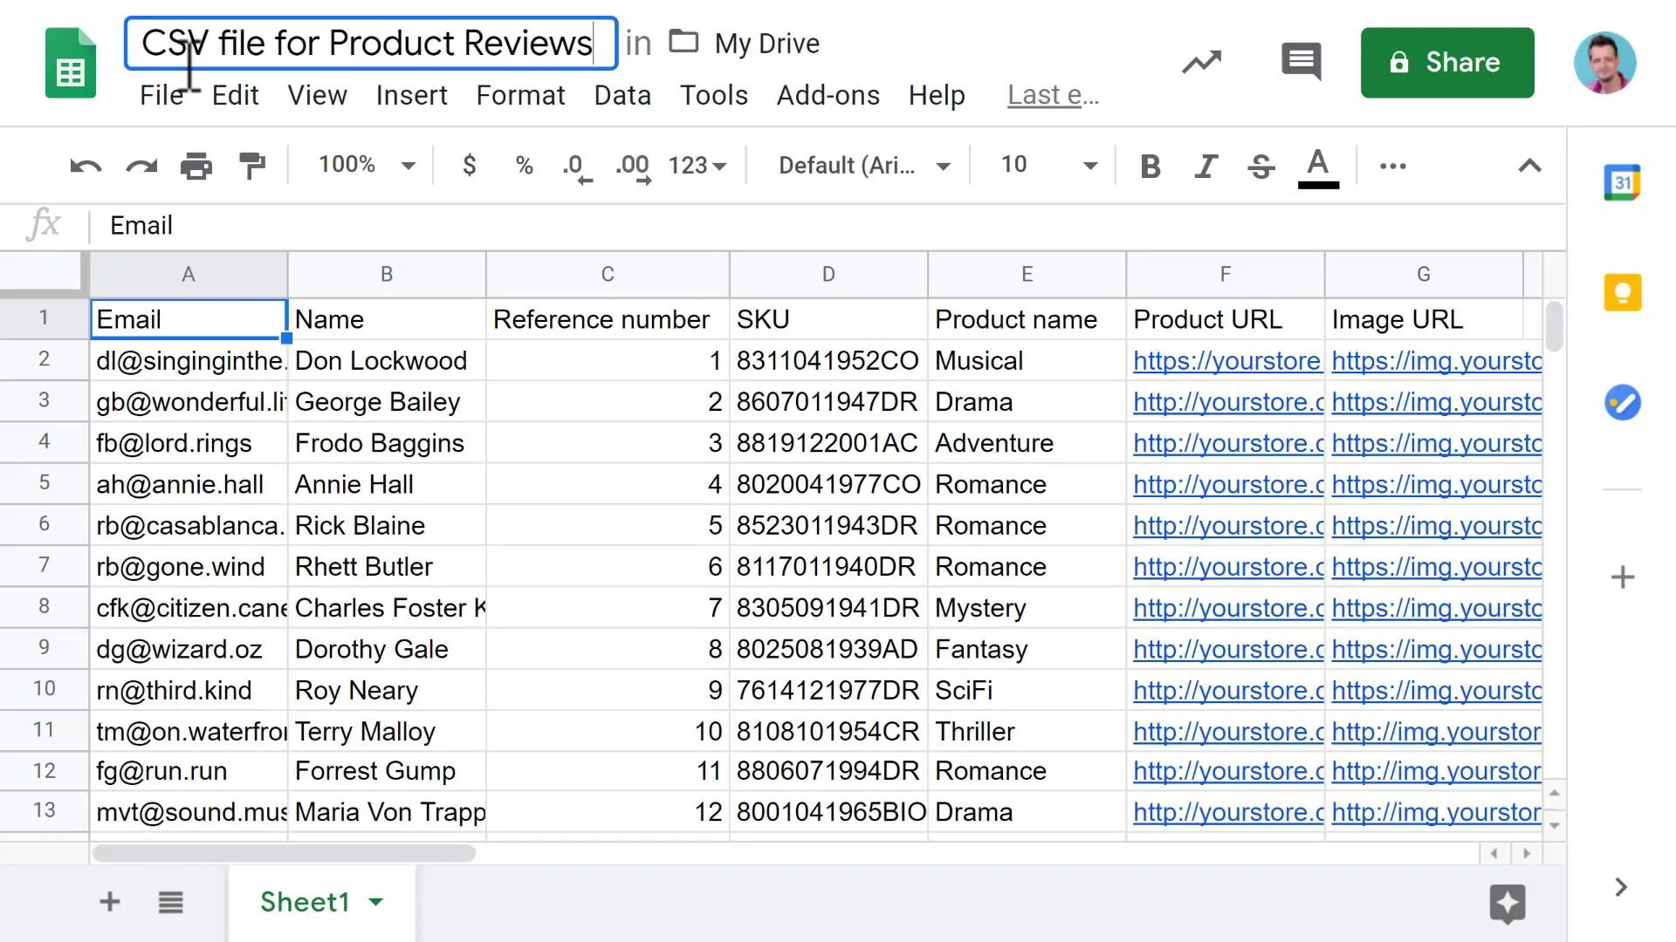The width and height of the screenshot is (1676, 942).
Task: Toggle strikethrough formatting
Action: coord(1260,166)
